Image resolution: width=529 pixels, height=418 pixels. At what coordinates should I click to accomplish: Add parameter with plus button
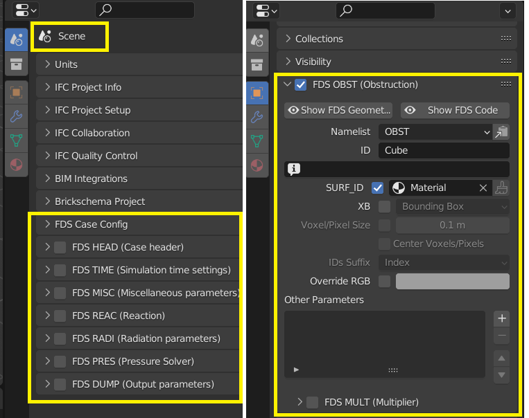pyautogui.click(x=502, y=318)
